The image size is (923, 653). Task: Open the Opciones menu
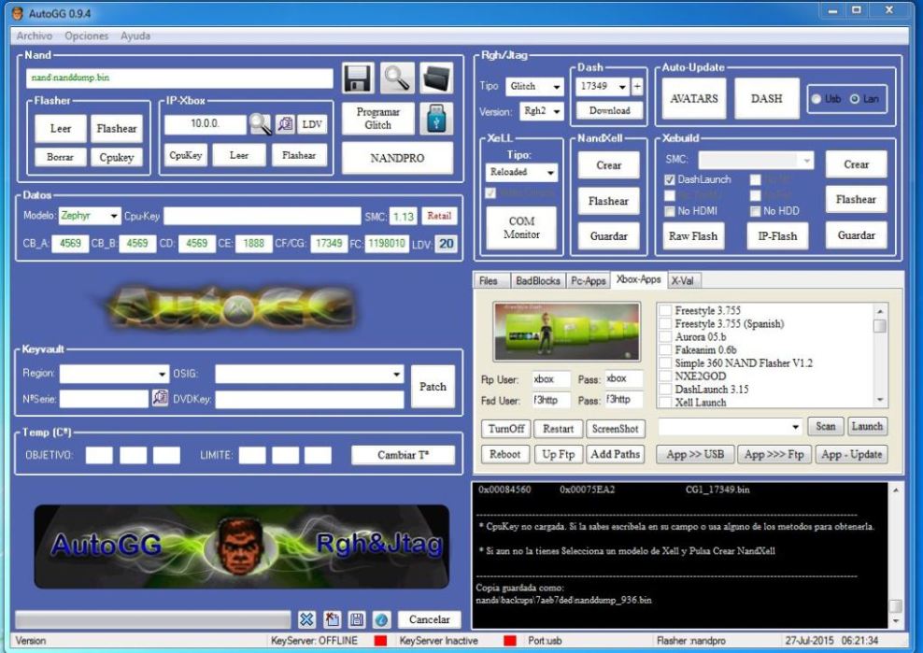[87, 35]
